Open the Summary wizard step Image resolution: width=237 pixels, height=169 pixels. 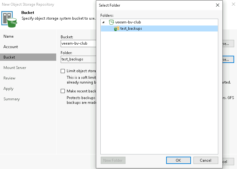point(12,99)
